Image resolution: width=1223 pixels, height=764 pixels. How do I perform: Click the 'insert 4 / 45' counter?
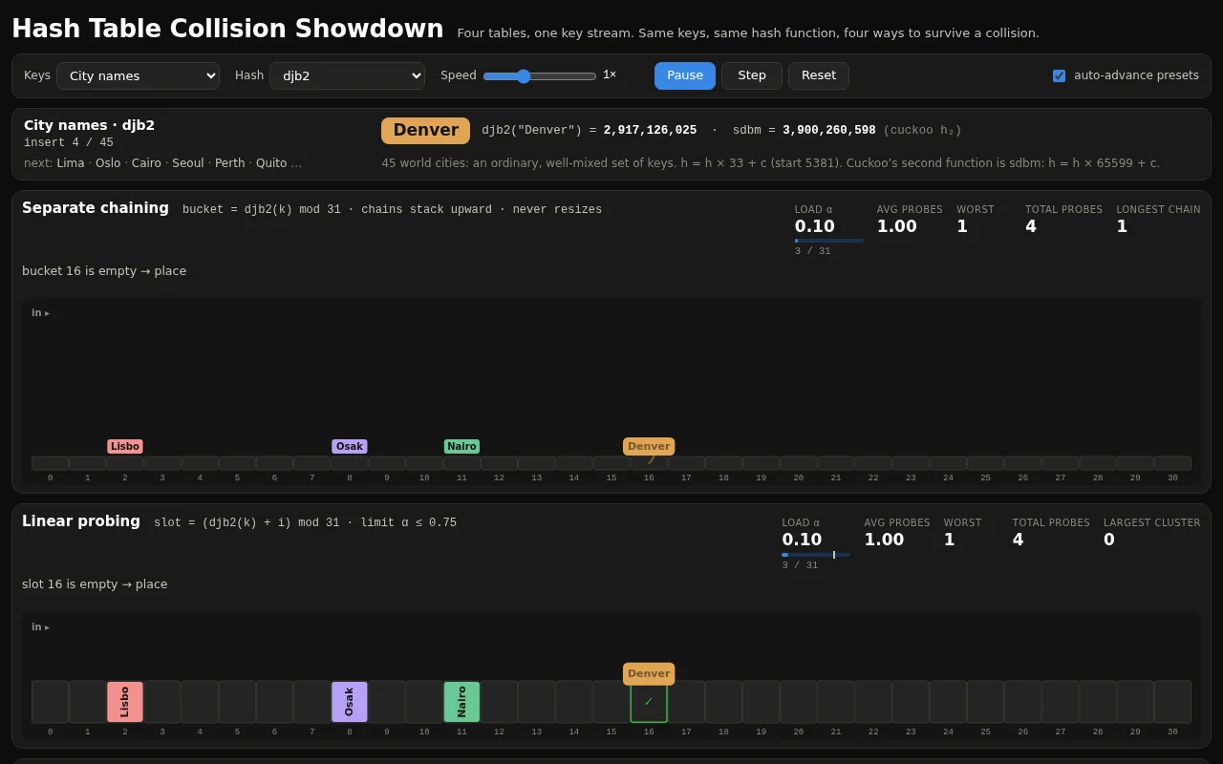click(x=69, y=142)
